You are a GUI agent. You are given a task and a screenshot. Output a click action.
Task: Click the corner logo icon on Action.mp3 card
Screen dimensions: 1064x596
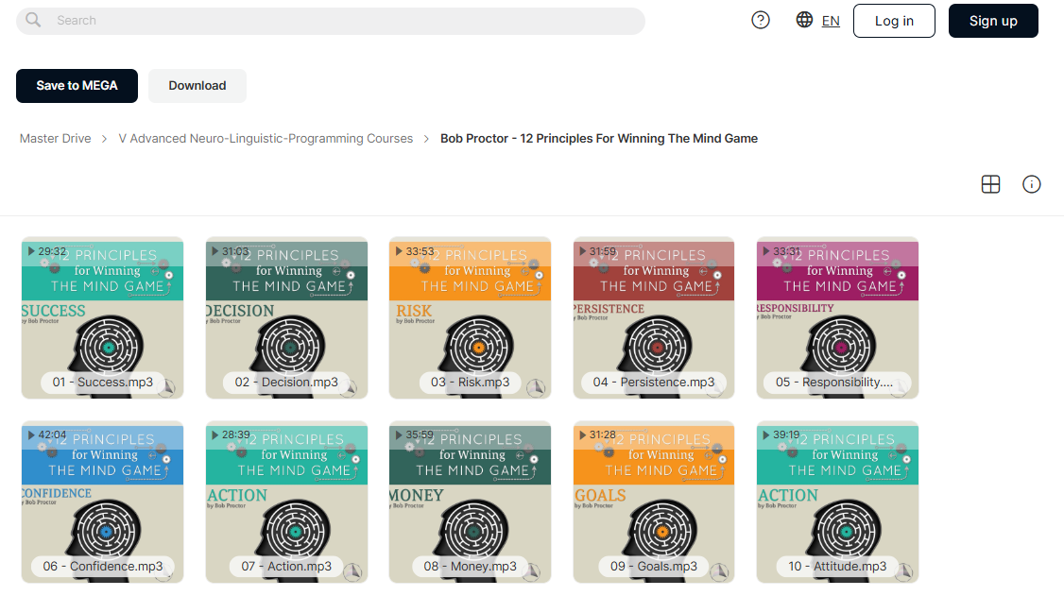point(352,571)
